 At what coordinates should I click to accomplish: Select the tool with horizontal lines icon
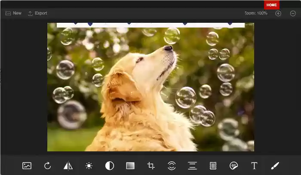click(x=192, y=166)
